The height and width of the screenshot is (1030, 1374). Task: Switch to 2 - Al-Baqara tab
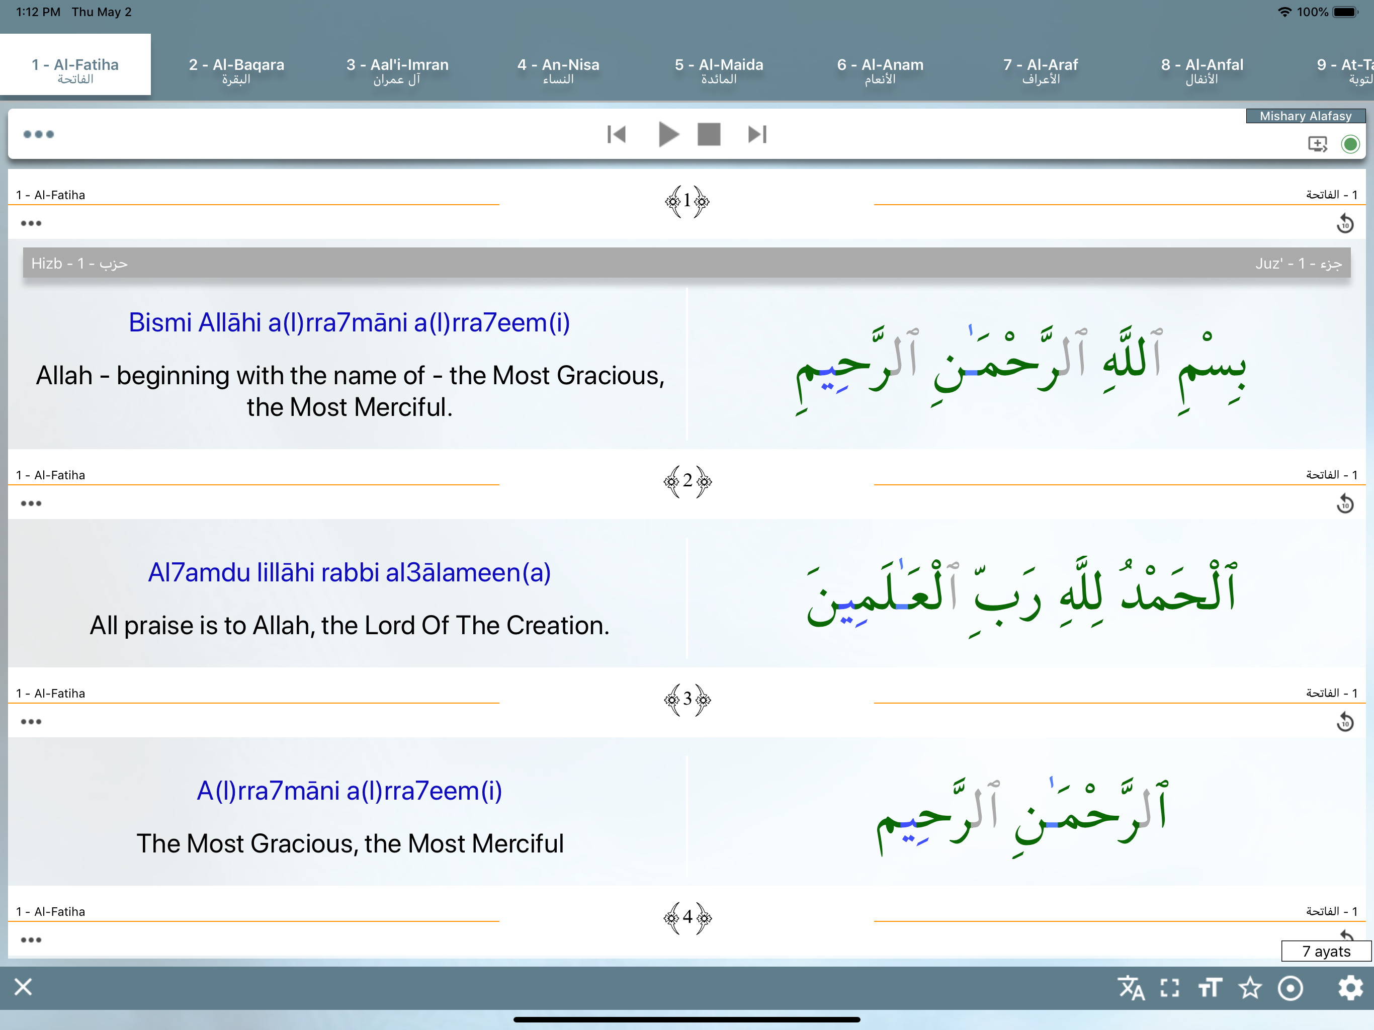[236, 70]
